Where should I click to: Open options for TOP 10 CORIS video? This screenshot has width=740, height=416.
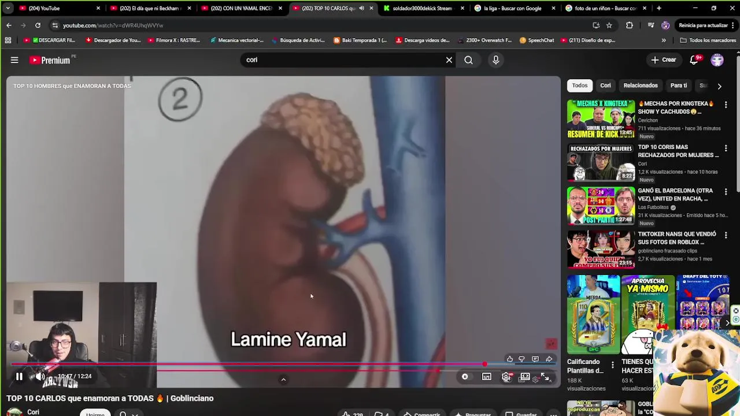click(726, 148)
